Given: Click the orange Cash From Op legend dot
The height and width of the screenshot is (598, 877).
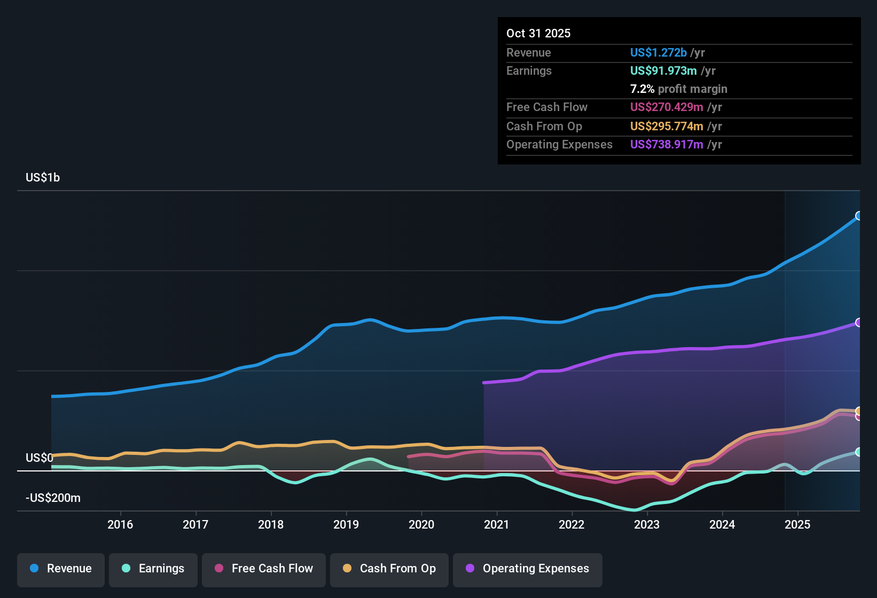Looking at the screenshot, I should click(x=347, y=569).
